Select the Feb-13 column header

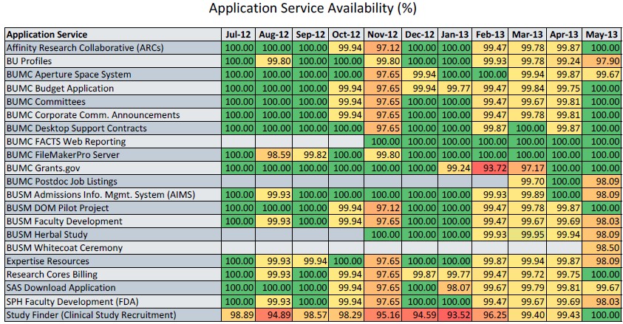click(x=490, y=35)
